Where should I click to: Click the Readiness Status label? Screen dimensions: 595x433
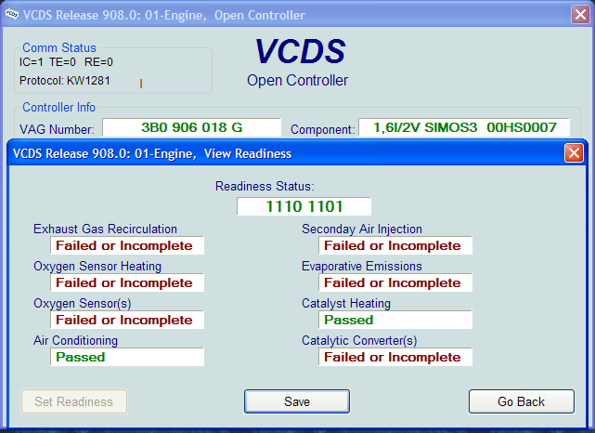[265, 186]
